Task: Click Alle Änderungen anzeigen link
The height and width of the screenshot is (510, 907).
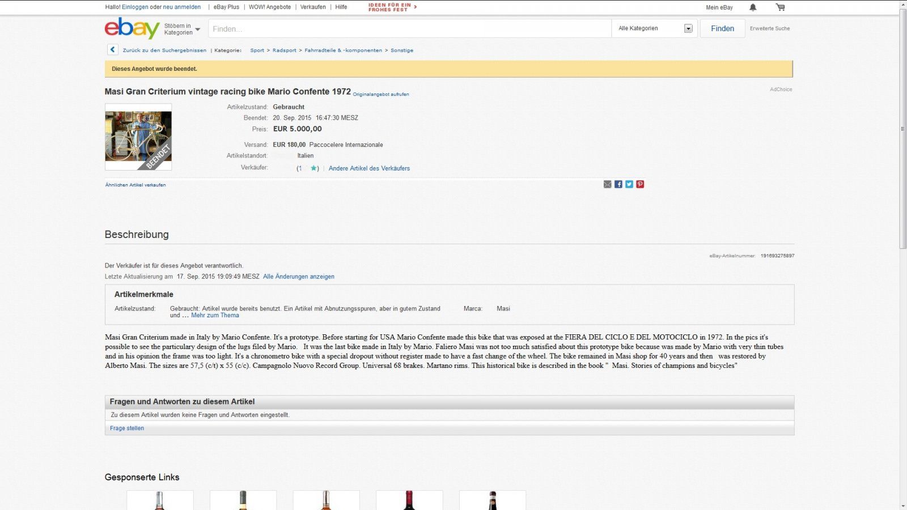Action: (298, 277)
